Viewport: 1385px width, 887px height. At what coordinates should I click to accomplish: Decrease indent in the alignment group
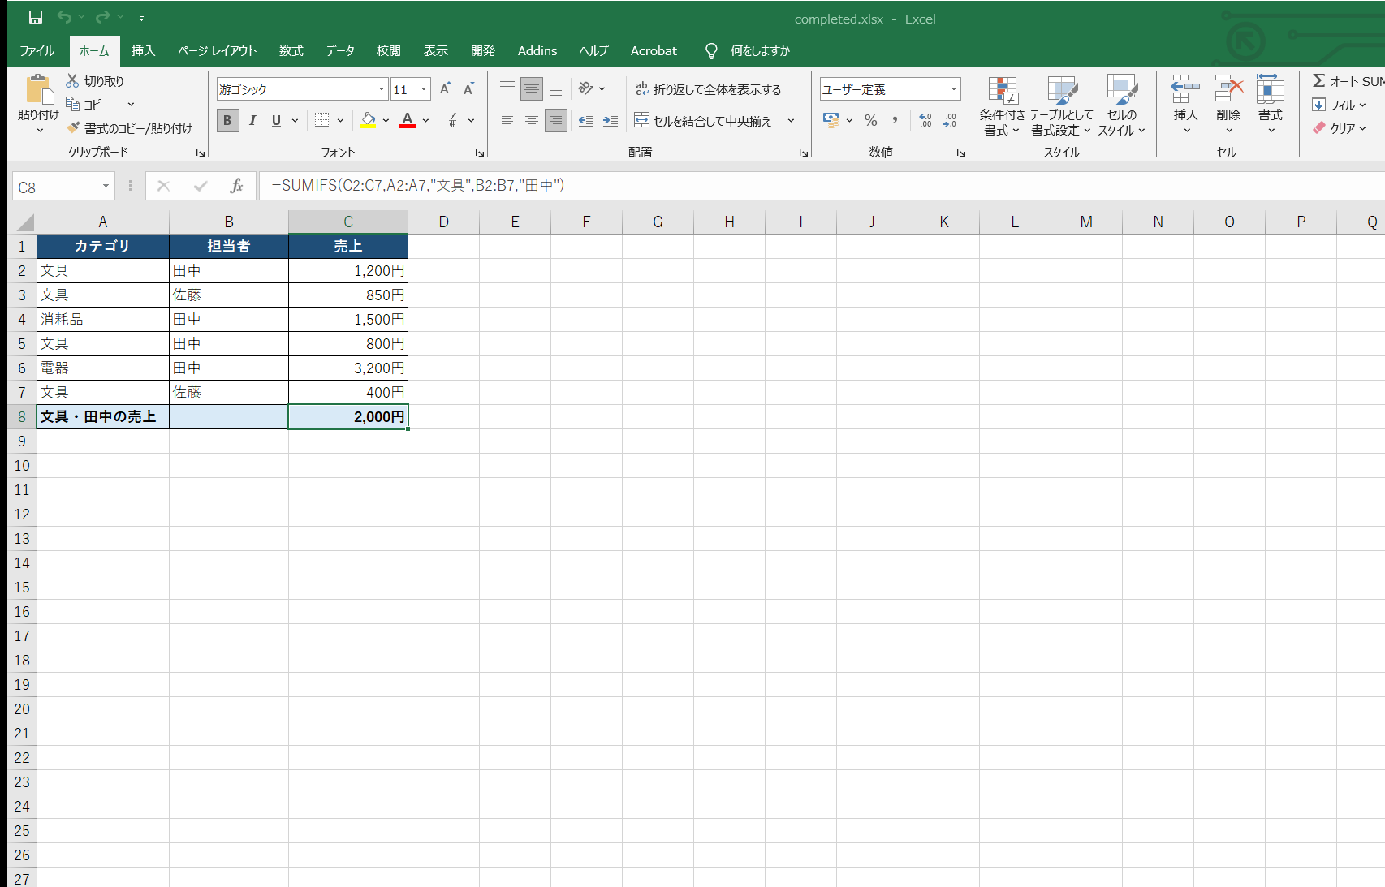[x=586, y=120]
